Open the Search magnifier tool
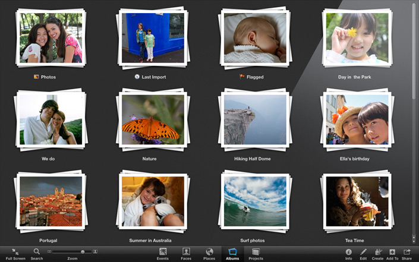 click(37, 251)
